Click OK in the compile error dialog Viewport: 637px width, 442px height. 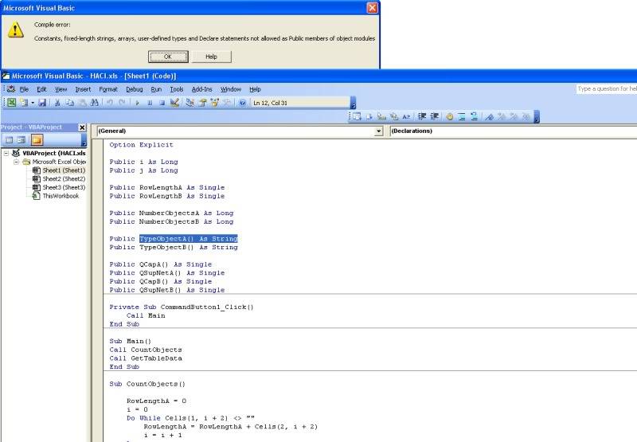[168, 57]
